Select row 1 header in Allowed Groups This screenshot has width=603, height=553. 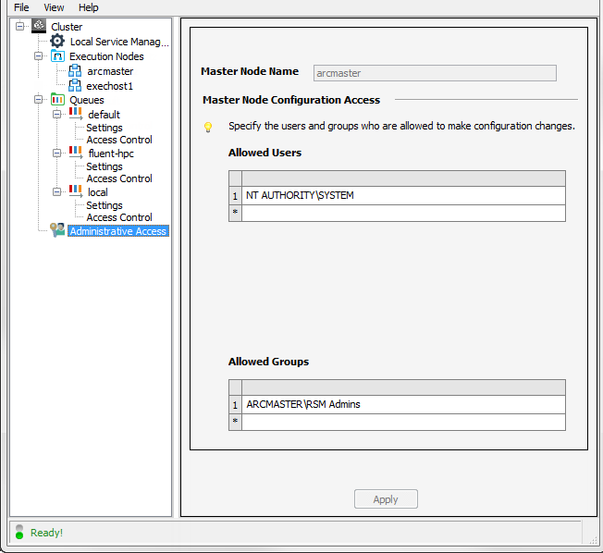point(235,404)
